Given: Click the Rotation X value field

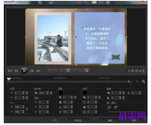Looking at the screenshot, I should [42, 102].
